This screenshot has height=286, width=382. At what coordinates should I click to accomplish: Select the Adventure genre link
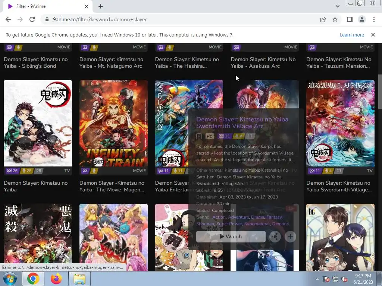[238, 217]
